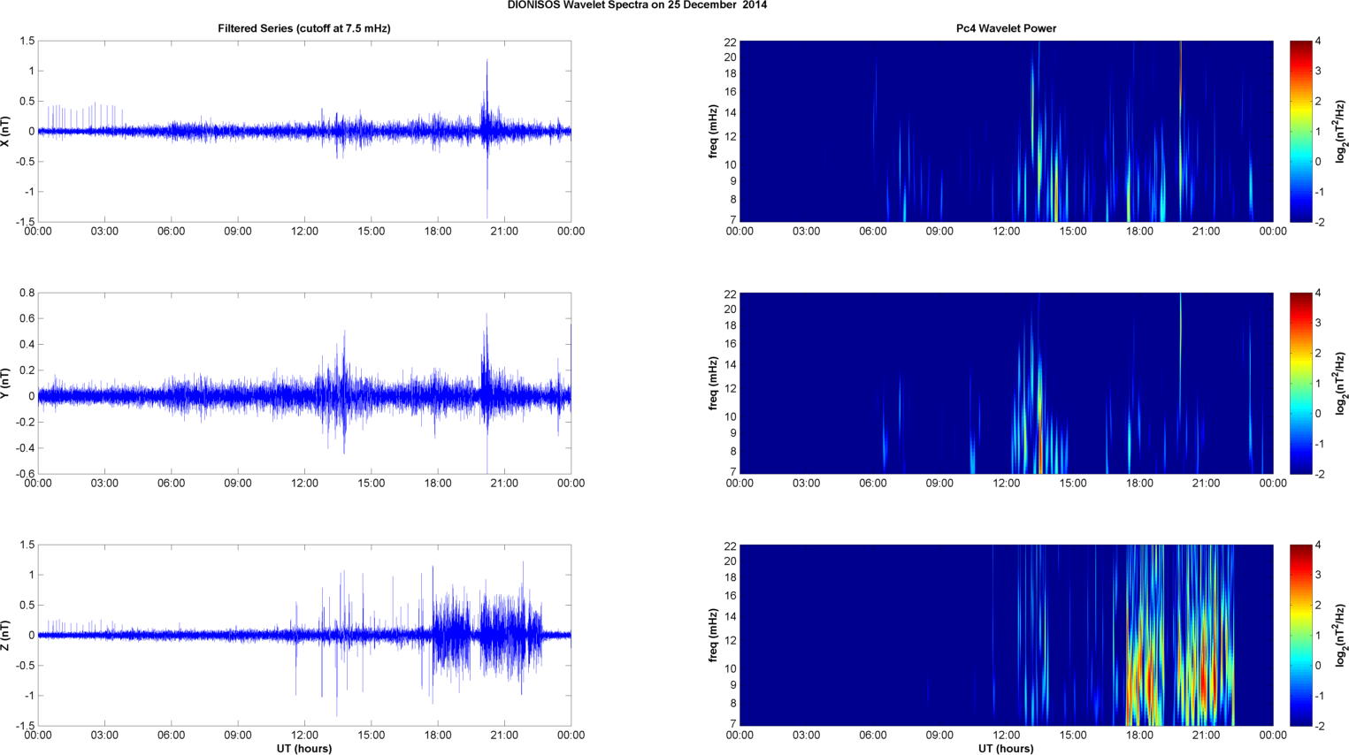This screenshot has height=755, width=1349.
Task: Pick the middle wavelet plot's colorbar
Action: [1300, 383]
